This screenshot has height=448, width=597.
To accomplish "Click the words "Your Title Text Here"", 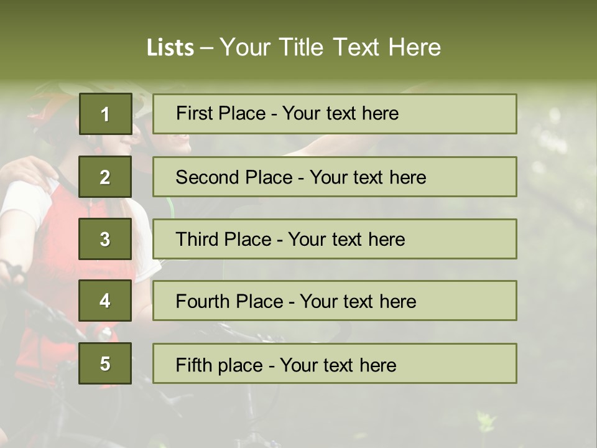I will (x=330, y=47).
